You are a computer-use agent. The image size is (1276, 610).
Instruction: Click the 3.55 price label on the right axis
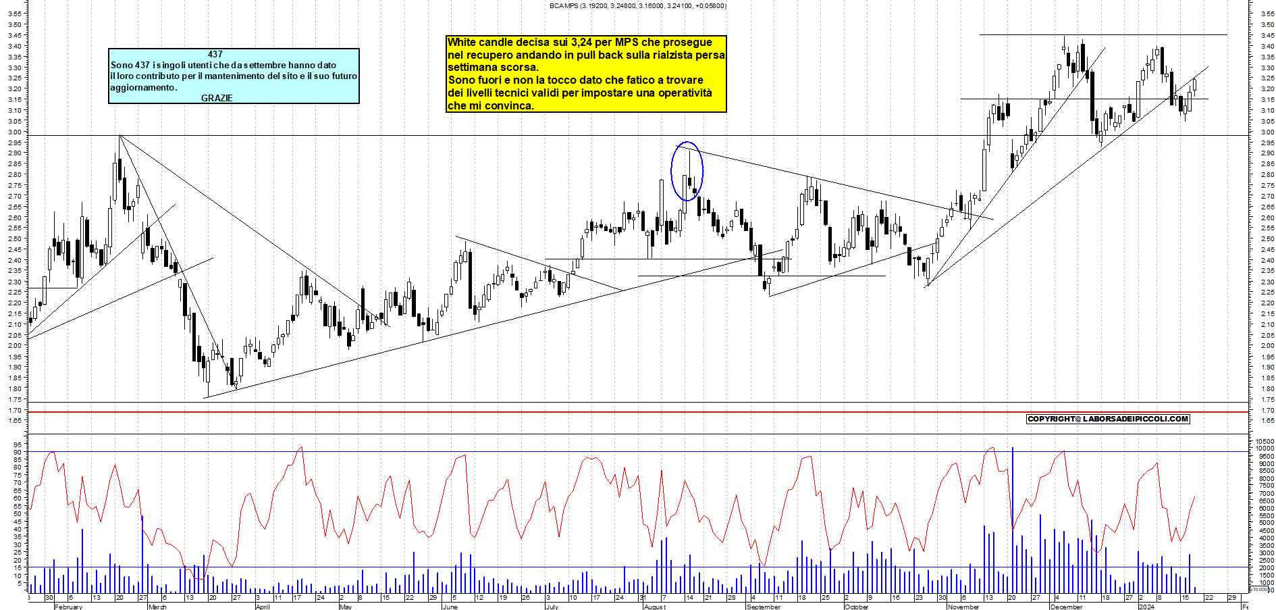click(x=1267, y=14)
